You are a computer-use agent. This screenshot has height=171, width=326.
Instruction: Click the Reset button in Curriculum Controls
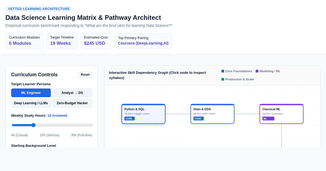click(x=85, y=75)
